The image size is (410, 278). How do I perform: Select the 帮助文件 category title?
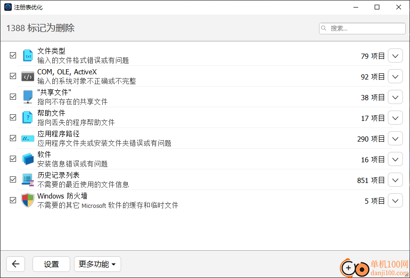point(51,113)
